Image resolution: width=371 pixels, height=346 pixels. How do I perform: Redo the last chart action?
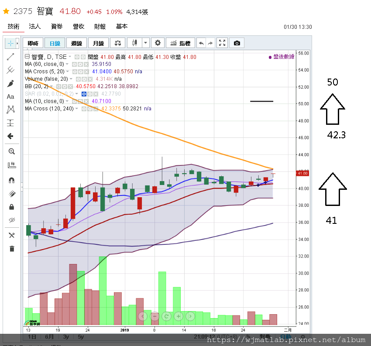[x=210, y=43]
